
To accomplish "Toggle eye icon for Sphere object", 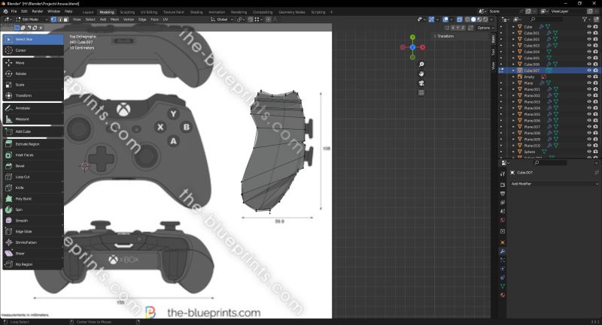I will [x=589, y=152].
